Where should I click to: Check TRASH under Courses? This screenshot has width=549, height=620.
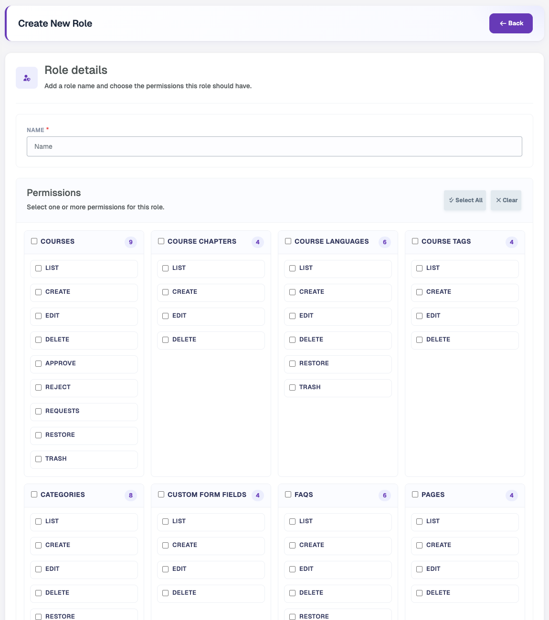pyautogui.click(x=39, y=459)
